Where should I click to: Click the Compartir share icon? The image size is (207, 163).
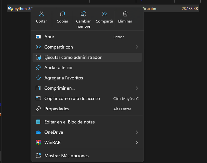point(104,14)
